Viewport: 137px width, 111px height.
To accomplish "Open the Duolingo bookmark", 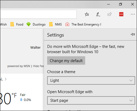I will pos(36,24).
